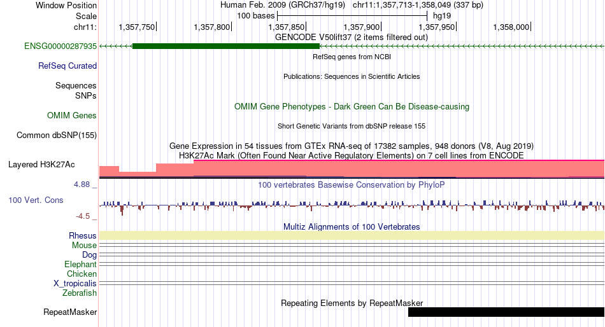This screenshot has height=327, width=605.
Task: Click Repeating Elements by RepeatMasker title
Action: coord(352,303)
